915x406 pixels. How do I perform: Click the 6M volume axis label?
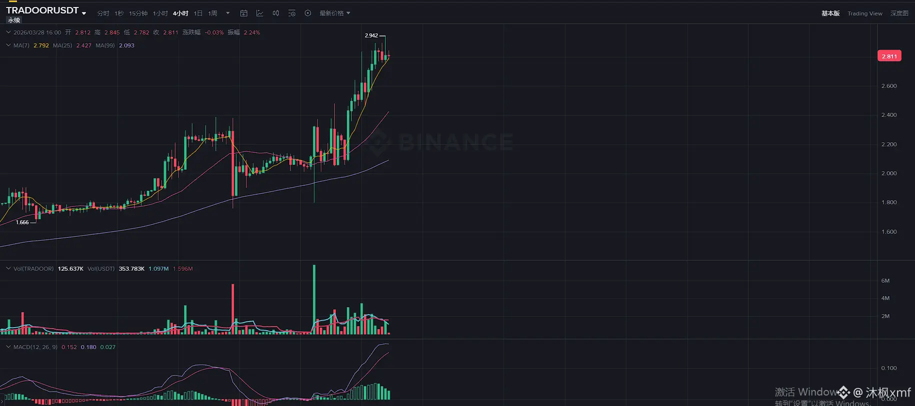click(886, 281)
